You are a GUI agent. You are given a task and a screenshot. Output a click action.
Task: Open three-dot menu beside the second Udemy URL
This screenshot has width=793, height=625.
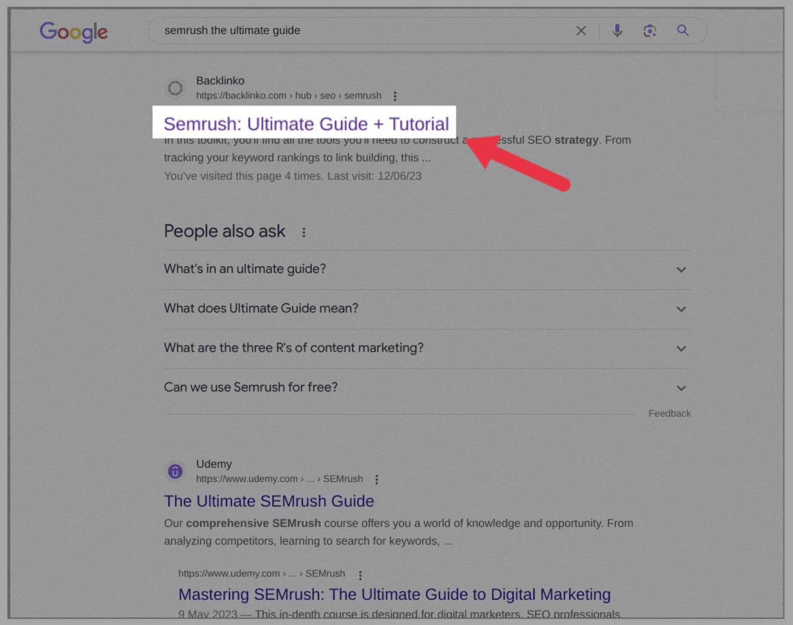point(360,575)
